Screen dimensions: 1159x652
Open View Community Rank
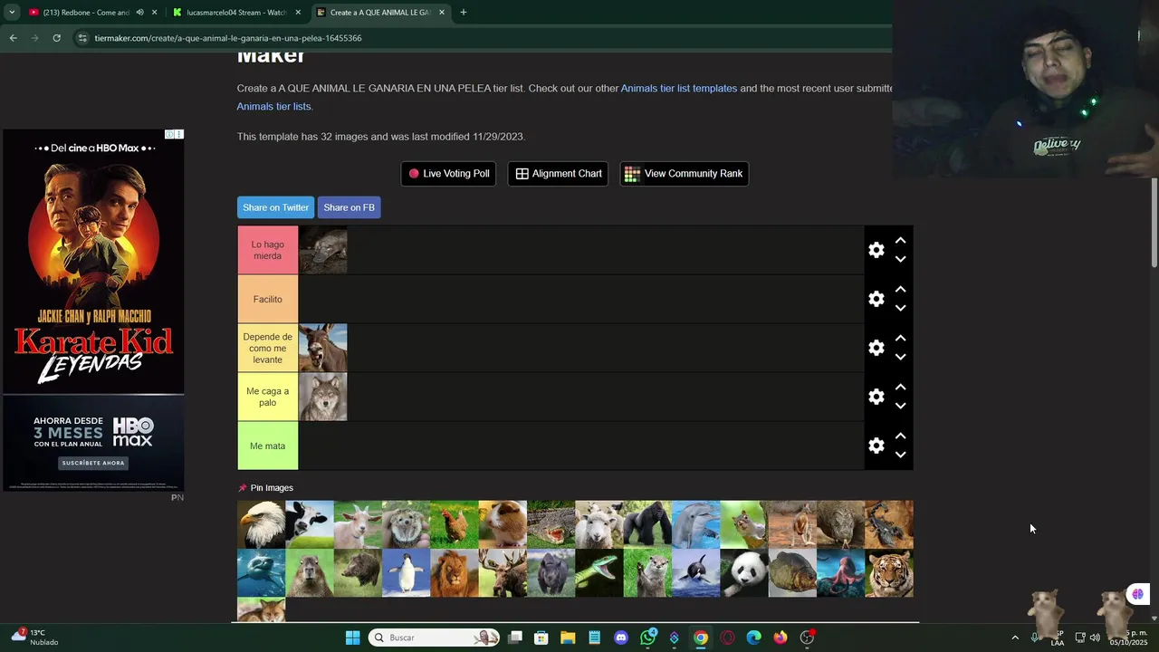pos(684,174)
